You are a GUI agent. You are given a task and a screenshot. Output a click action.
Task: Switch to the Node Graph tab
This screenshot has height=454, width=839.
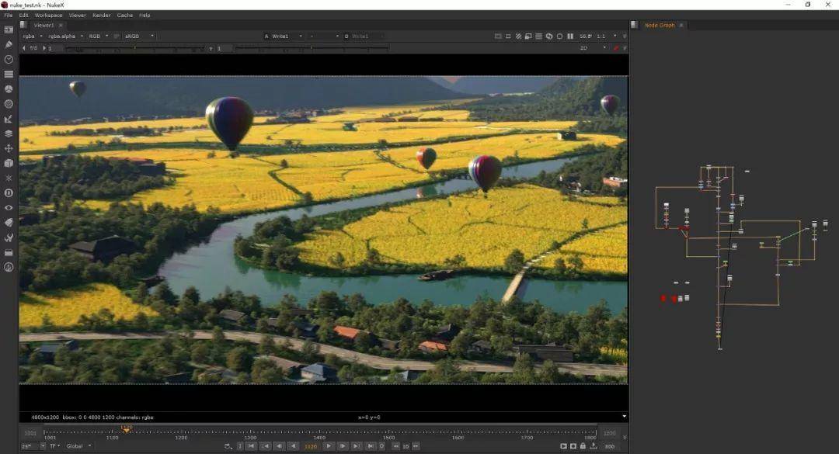point(660,25)
